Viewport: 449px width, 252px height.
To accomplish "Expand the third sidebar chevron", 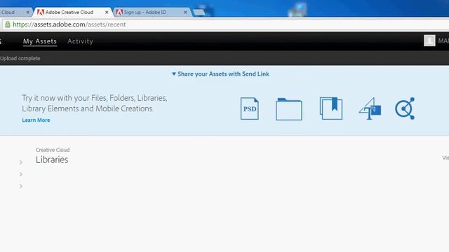I will [x=21, y=186].
